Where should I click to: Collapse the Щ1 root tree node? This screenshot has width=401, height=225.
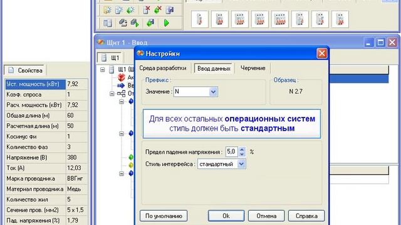coord(103,69)
